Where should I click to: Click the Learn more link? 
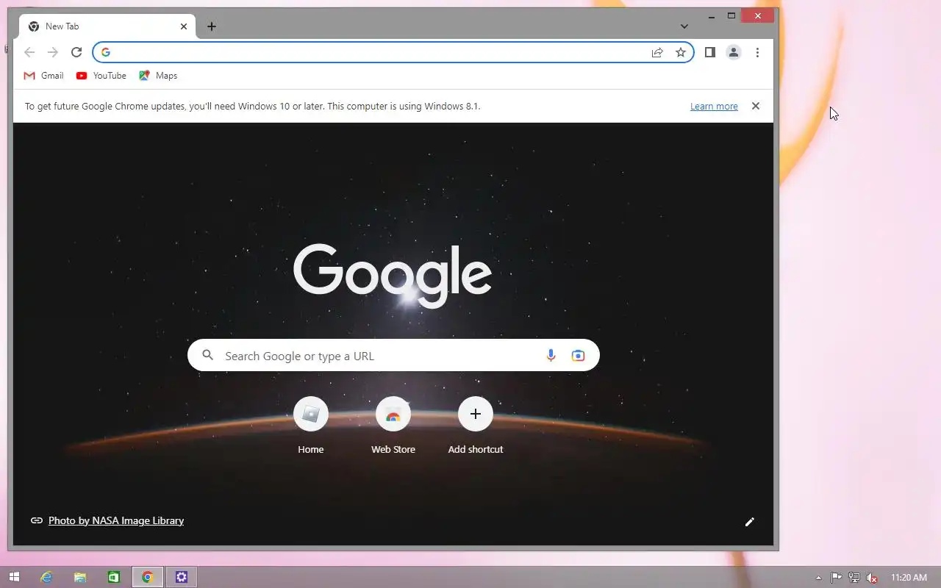coord(714,107)
